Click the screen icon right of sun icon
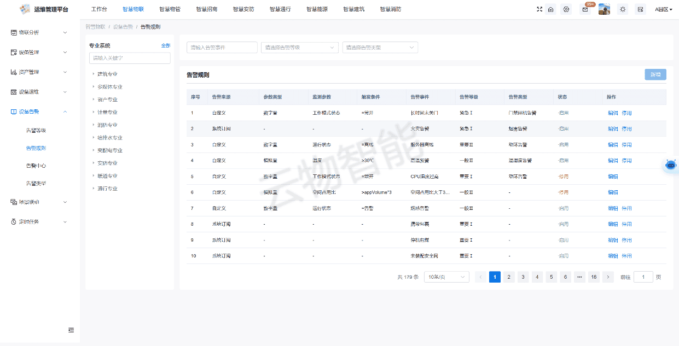Image resolution: width=679 pixels, height=346 pixels. [x=640, y=9]
